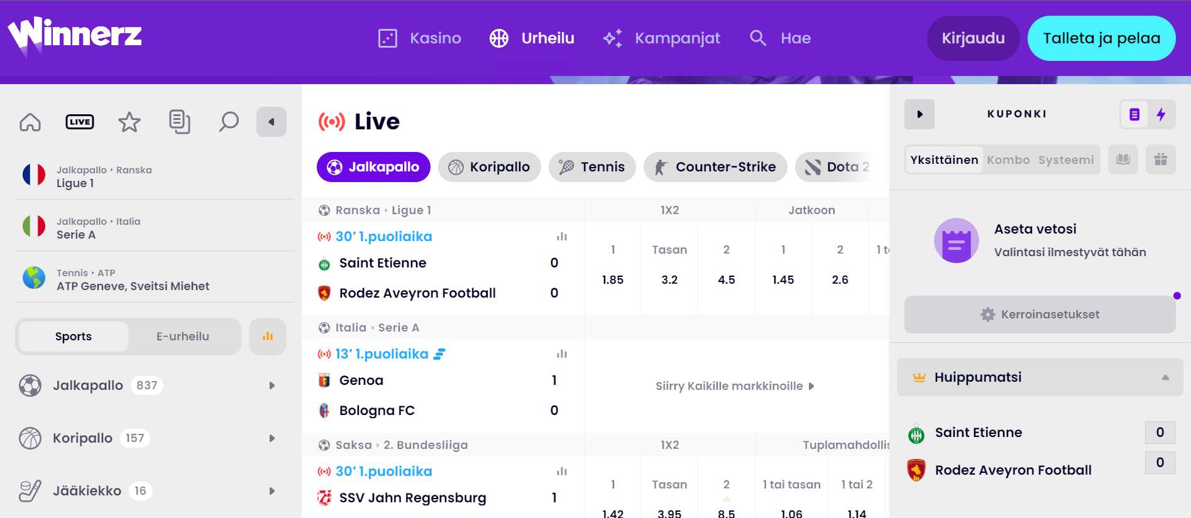Expand Jalkapallo 837 category arrow
1191x518 pixels.
click(x=272, y=386)
